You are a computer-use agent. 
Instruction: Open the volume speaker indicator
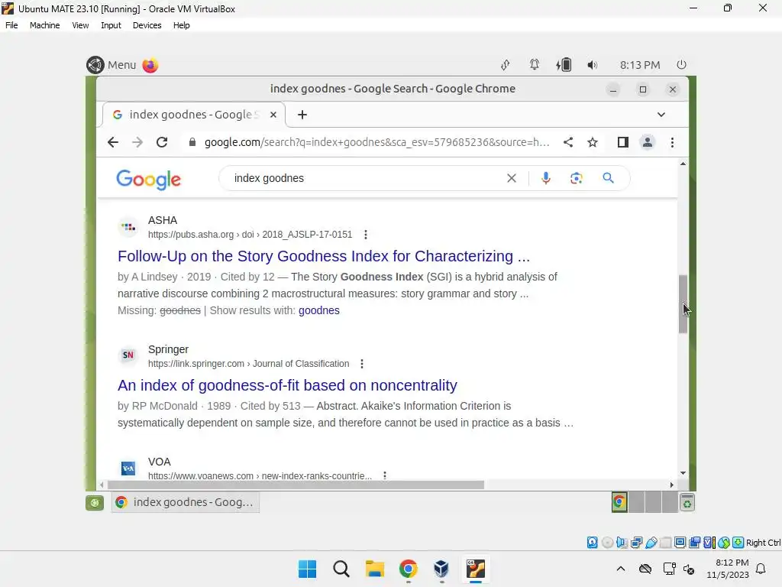click(x=592, y=65)
